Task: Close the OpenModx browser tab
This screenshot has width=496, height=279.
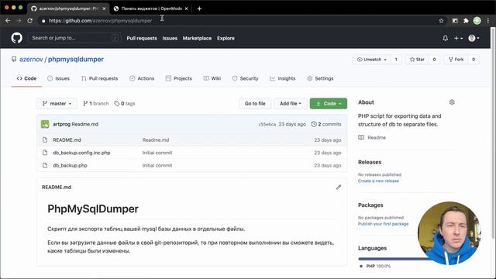Action: coord(186,9)
